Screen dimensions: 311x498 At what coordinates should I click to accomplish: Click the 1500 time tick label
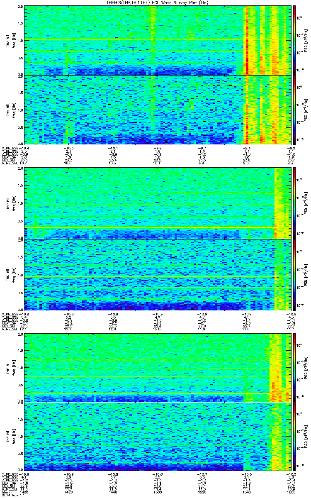(x=157, y=493)
